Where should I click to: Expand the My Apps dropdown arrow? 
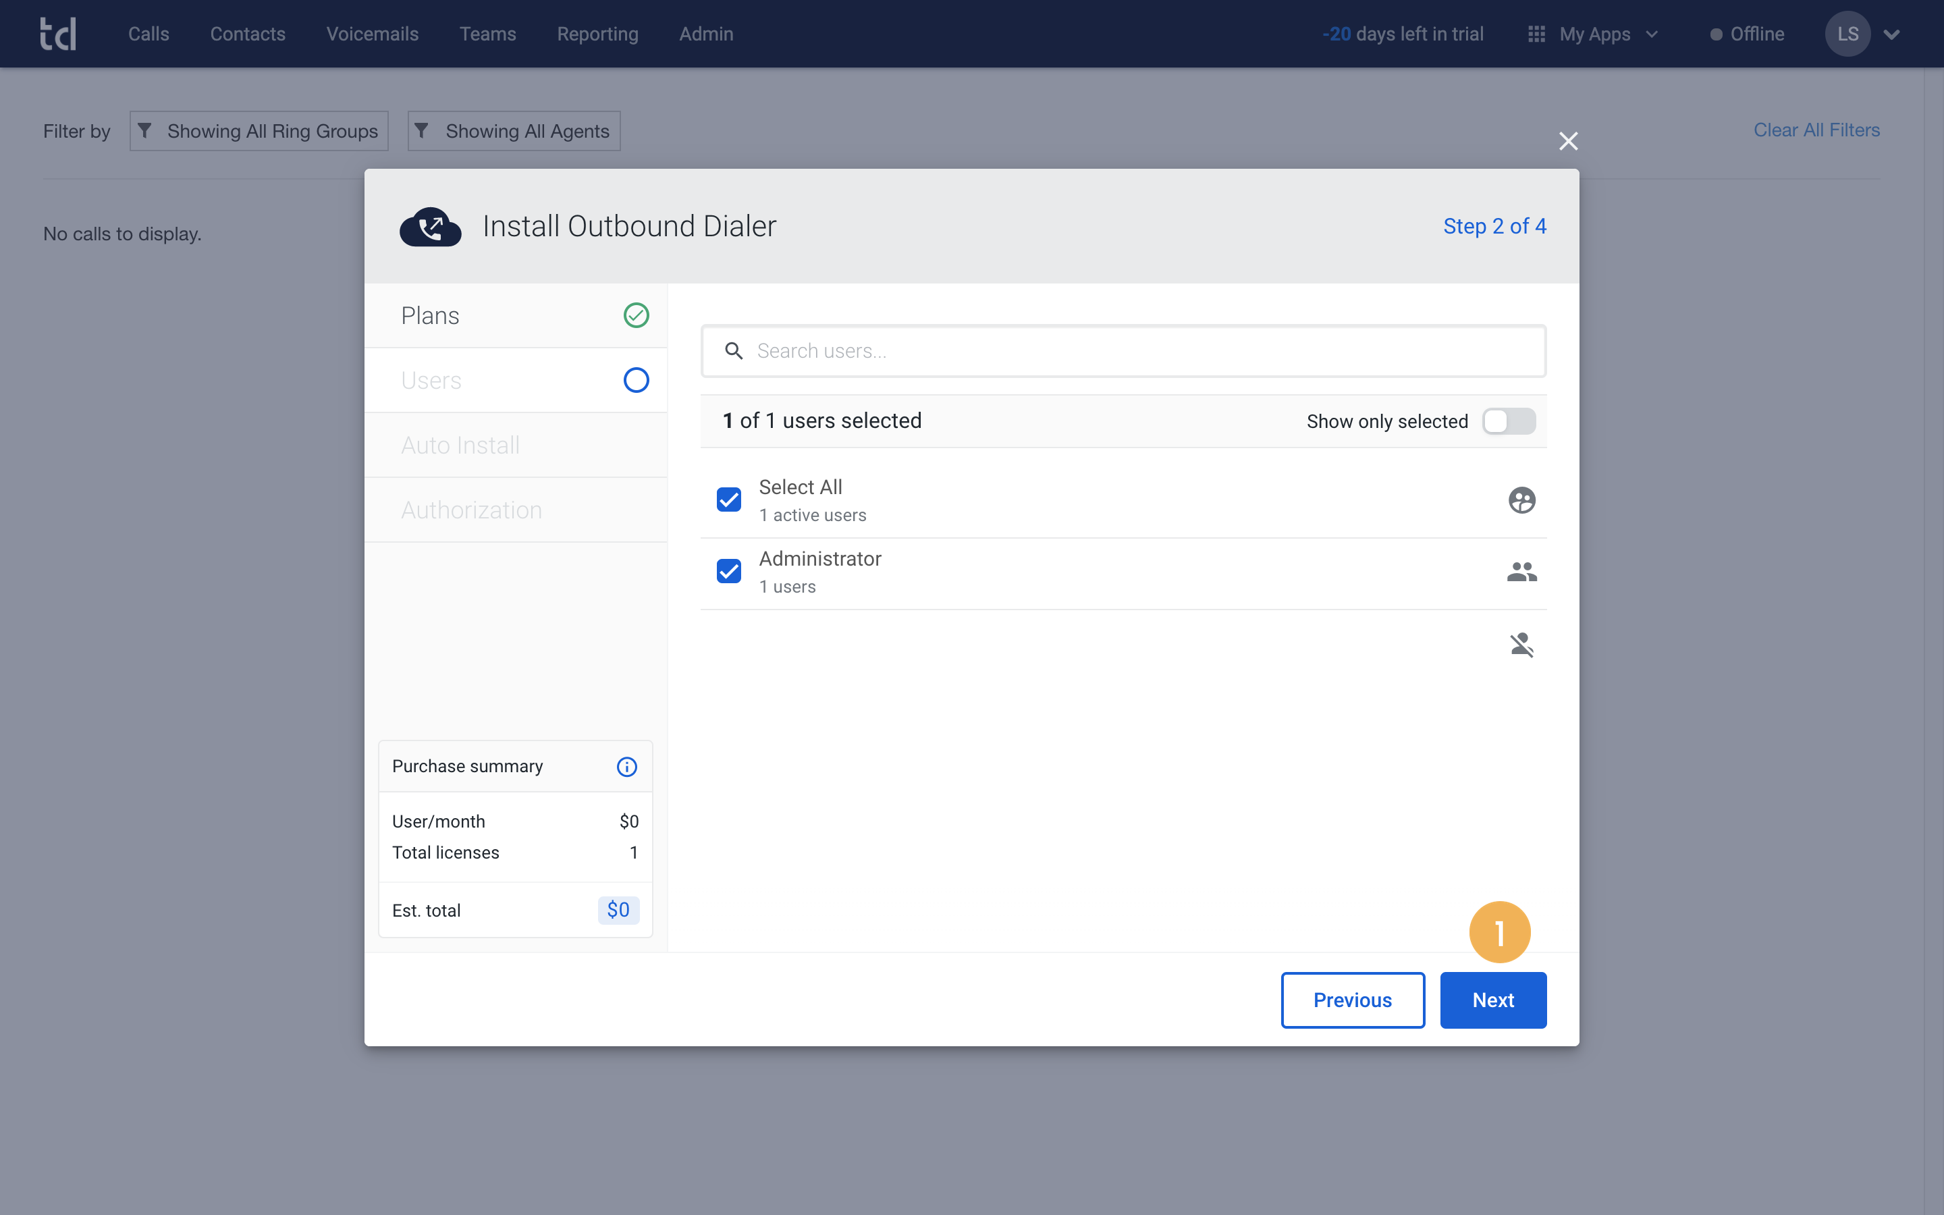(1652, 34)
